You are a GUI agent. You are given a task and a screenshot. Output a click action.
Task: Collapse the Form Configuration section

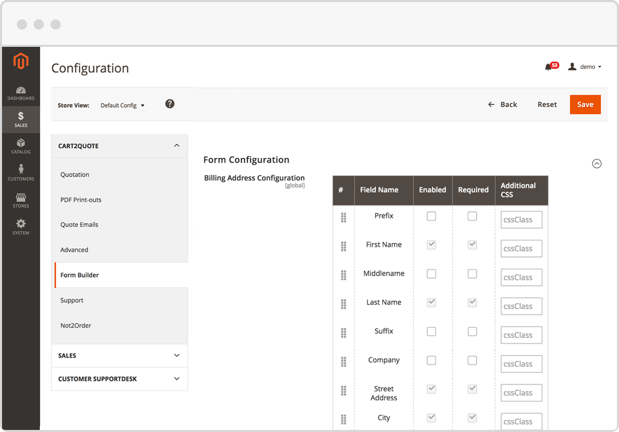click(x=597, y=164)
